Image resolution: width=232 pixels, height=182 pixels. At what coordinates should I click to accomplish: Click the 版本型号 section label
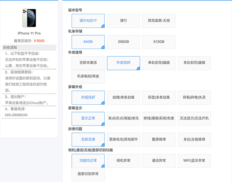click(75, 10)
